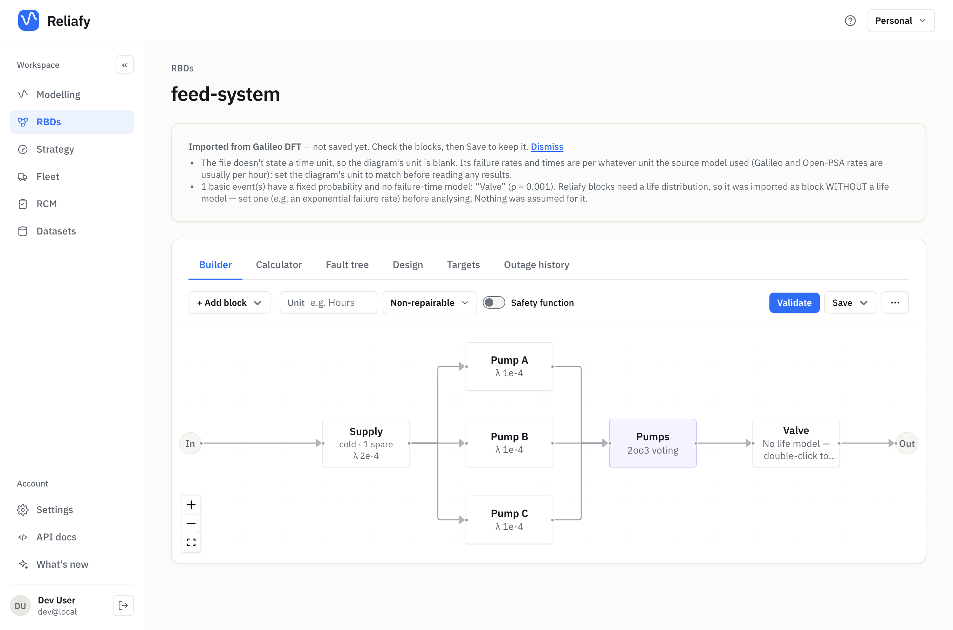Viewport: 953px width, 630px height.
Task: Zoom out of the diagram canvas
Action: click(x=191, y=524)
